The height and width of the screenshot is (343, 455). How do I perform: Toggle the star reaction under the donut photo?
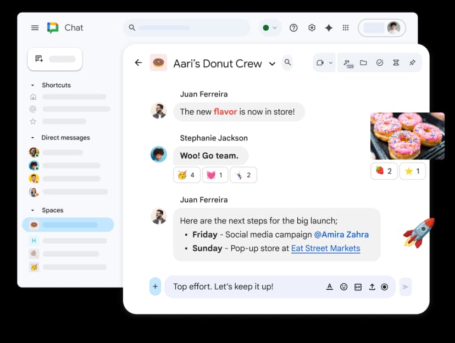(412, 171)
